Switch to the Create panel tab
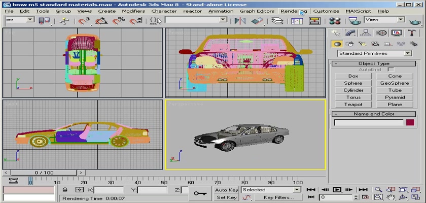426x203 pixels. click(x=336, y=33)
